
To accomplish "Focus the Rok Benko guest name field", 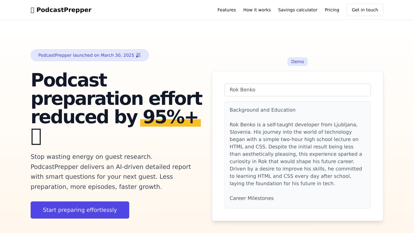I will coord(297,90).
